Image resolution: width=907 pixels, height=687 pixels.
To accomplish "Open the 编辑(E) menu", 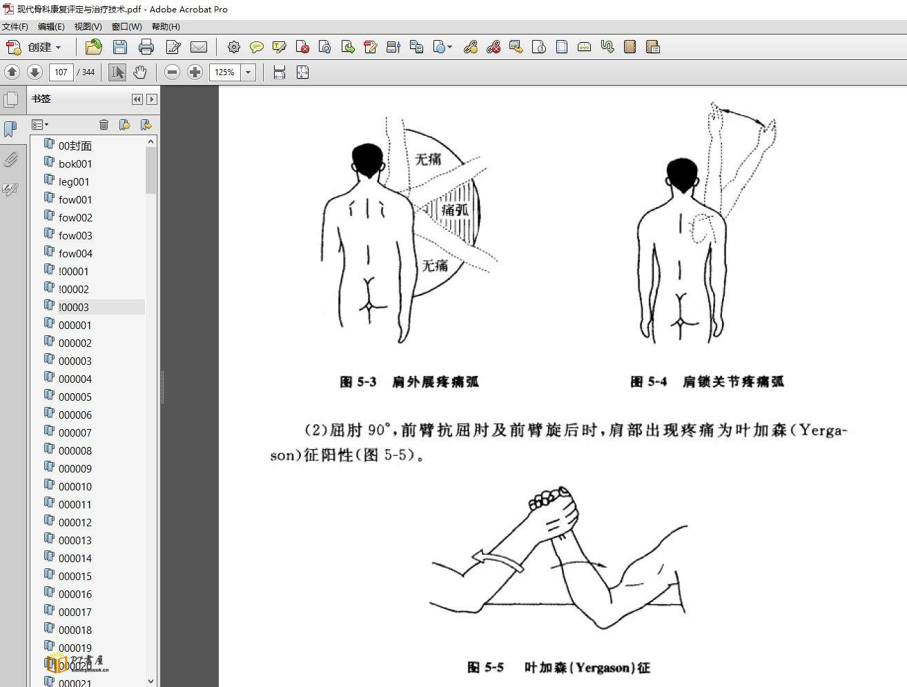I will point(51,26).
